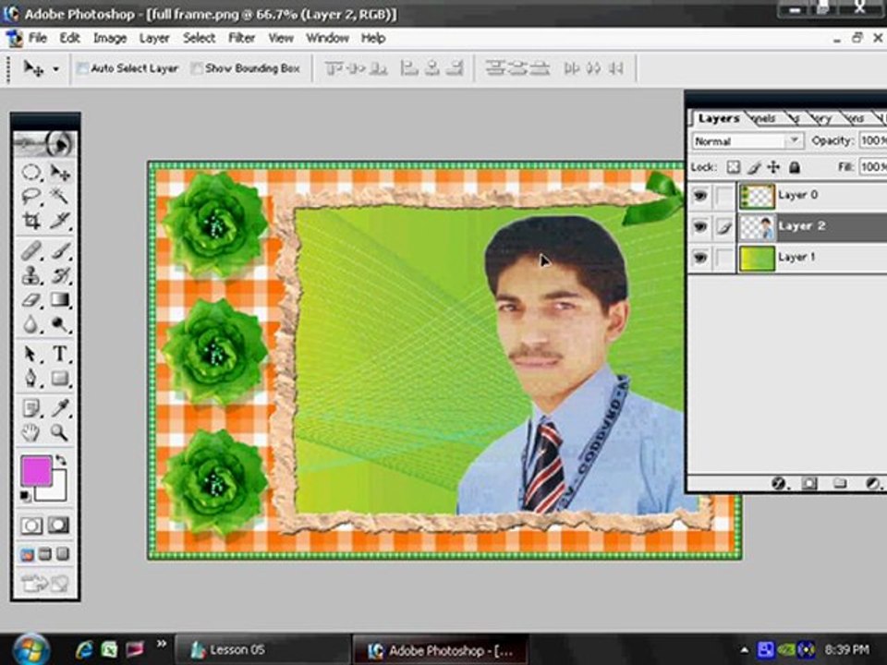Select the Zoom tool
Viewport: 887px width, 665px height.
pyautogui.click(x=59, y=432)
